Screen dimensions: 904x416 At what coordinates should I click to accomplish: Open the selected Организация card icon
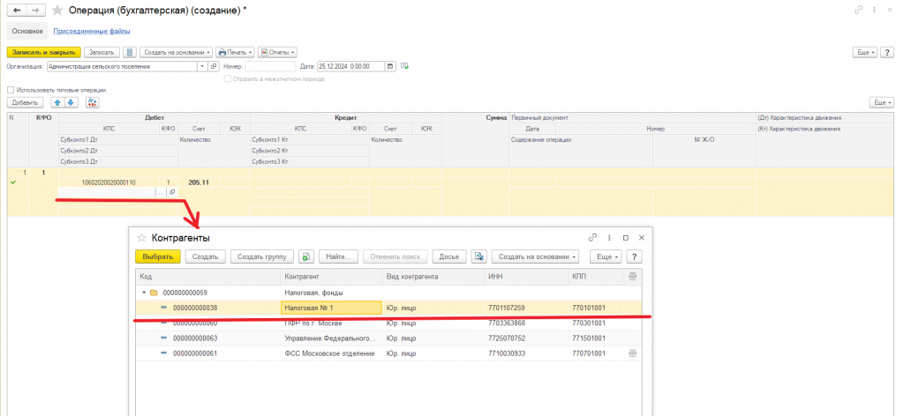[214, 66]
